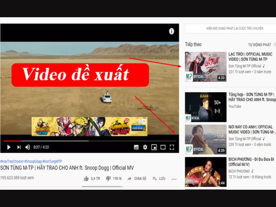
Task: Click the 195.623.089 lượt xem view count
Action: pos(17,178)
